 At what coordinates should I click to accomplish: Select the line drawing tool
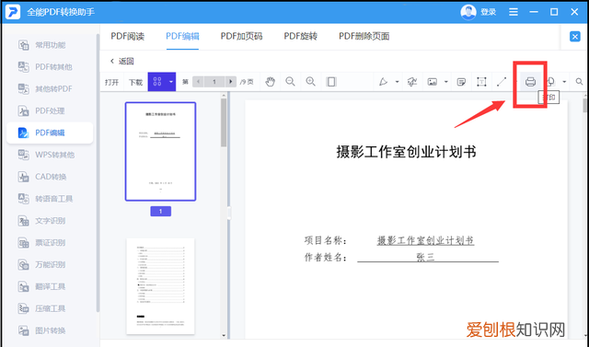(x=502, y=82)
